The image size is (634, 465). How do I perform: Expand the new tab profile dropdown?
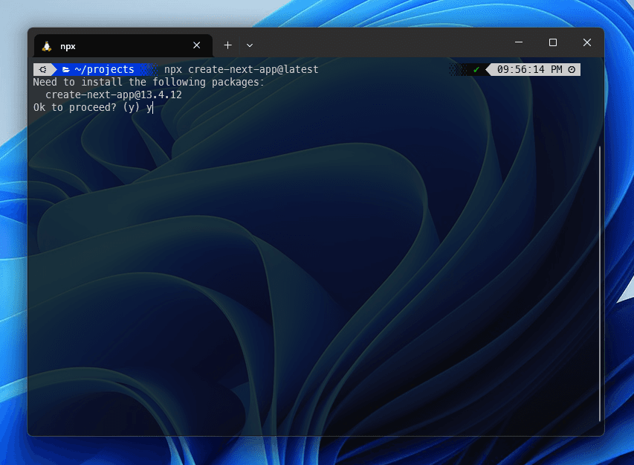(x=250, y=45)
